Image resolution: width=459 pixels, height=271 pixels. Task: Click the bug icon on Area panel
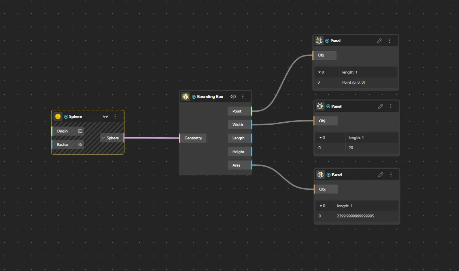(x=320, y=174)
